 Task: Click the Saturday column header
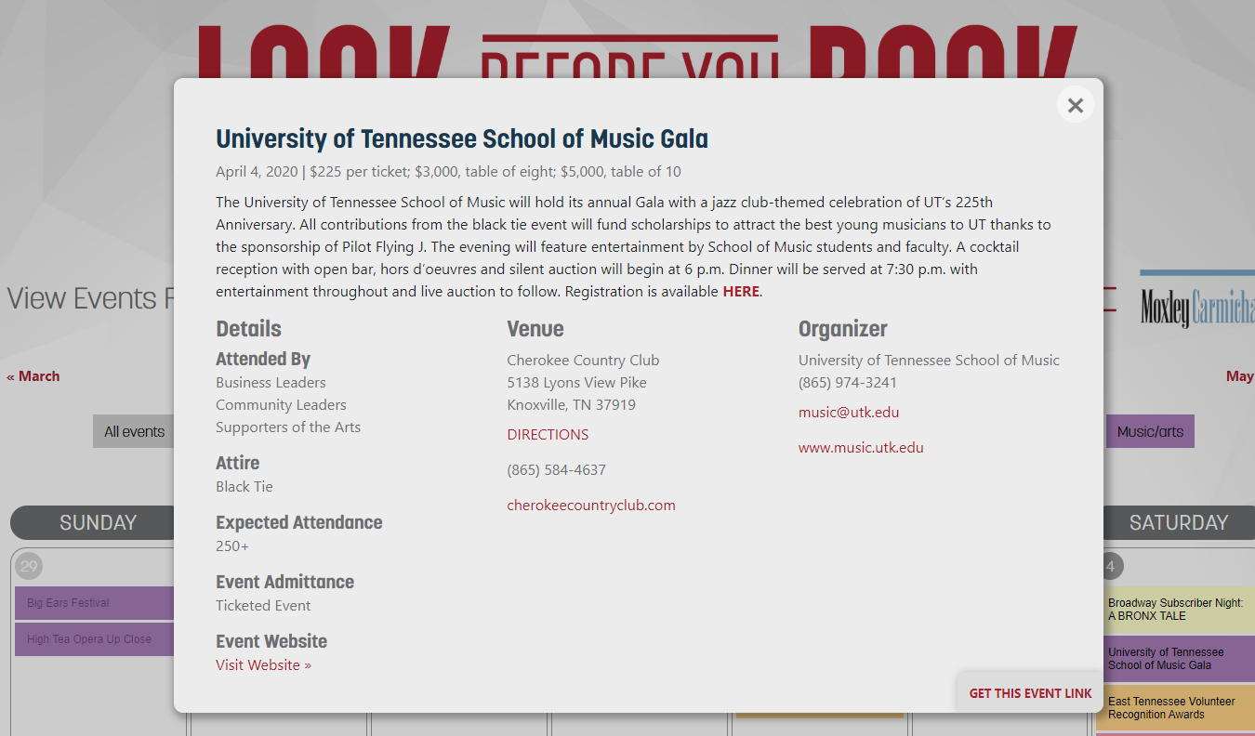coord(1179,523)
